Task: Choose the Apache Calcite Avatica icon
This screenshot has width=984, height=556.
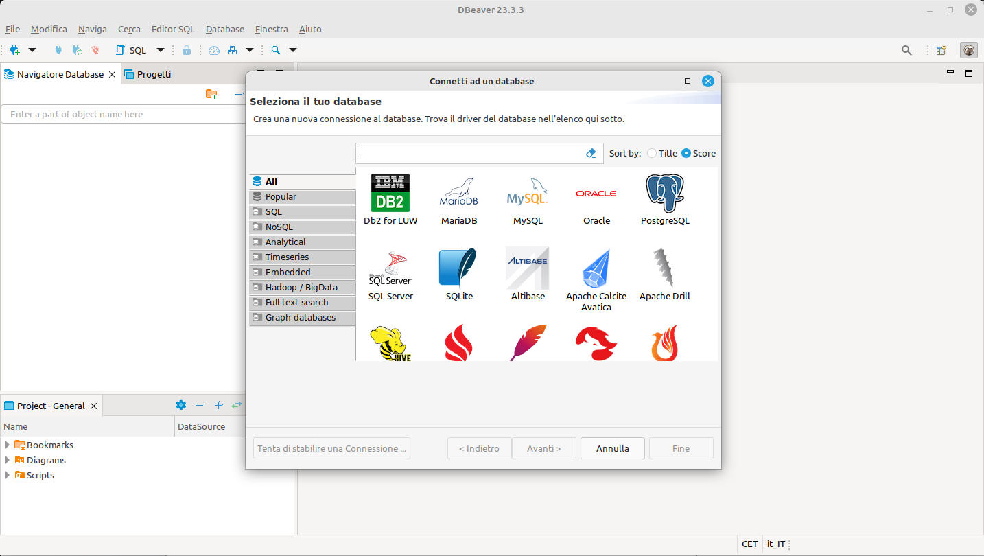Action: coord(596,268)
